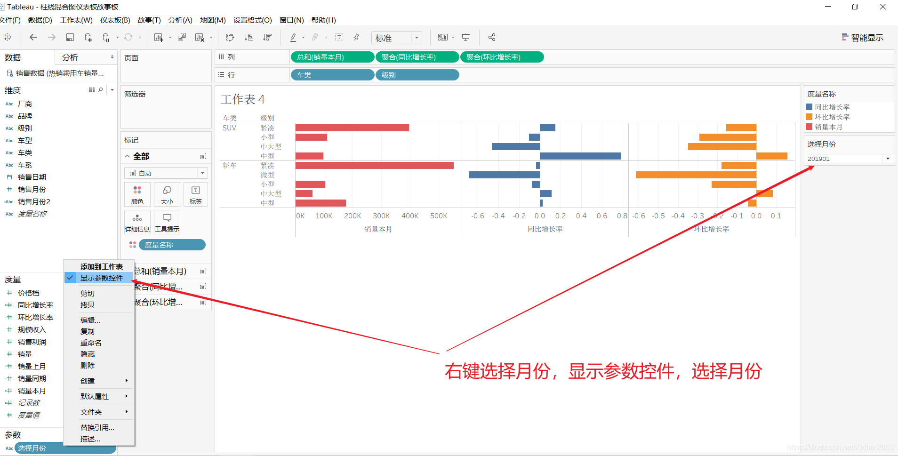Open the 标准 view size dropdown
898x456 pixels.
(416, 38)
